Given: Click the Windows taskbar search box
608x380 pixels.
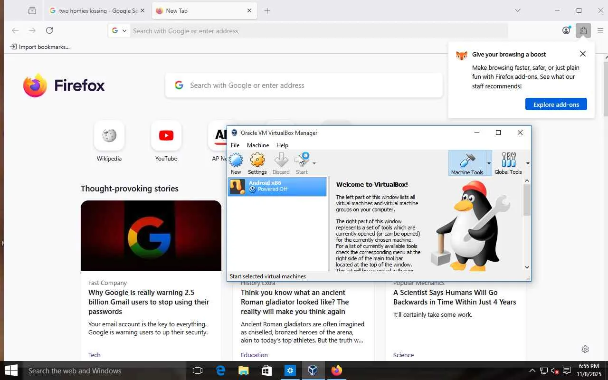Looking at the screenshot, I should point(104,370).
